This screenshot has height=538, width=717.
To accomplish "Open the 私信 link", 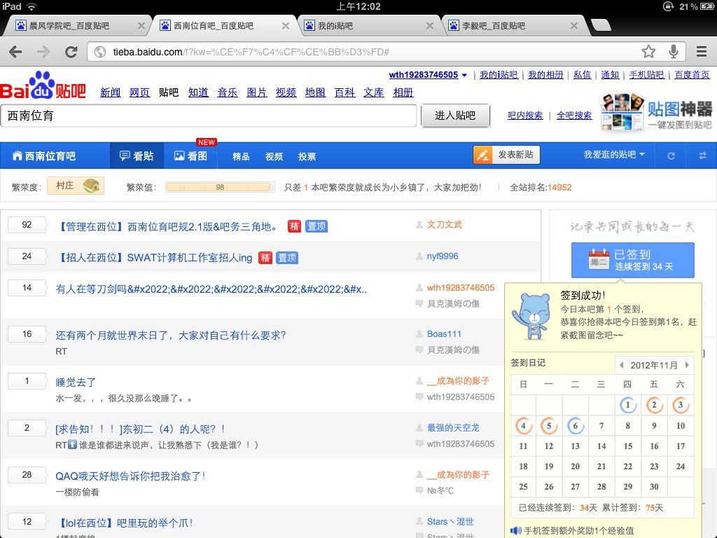I will [x=582, y=74].
